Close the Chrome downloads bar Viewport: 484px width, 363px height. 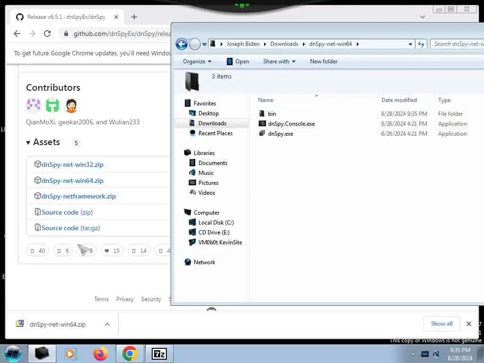469,324
